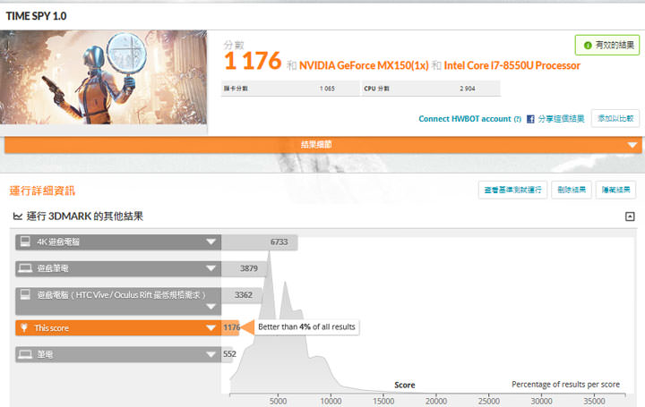Open Connect HWBOT account link
The height and width of the screenshot is (407, 645).
point(464,119)
